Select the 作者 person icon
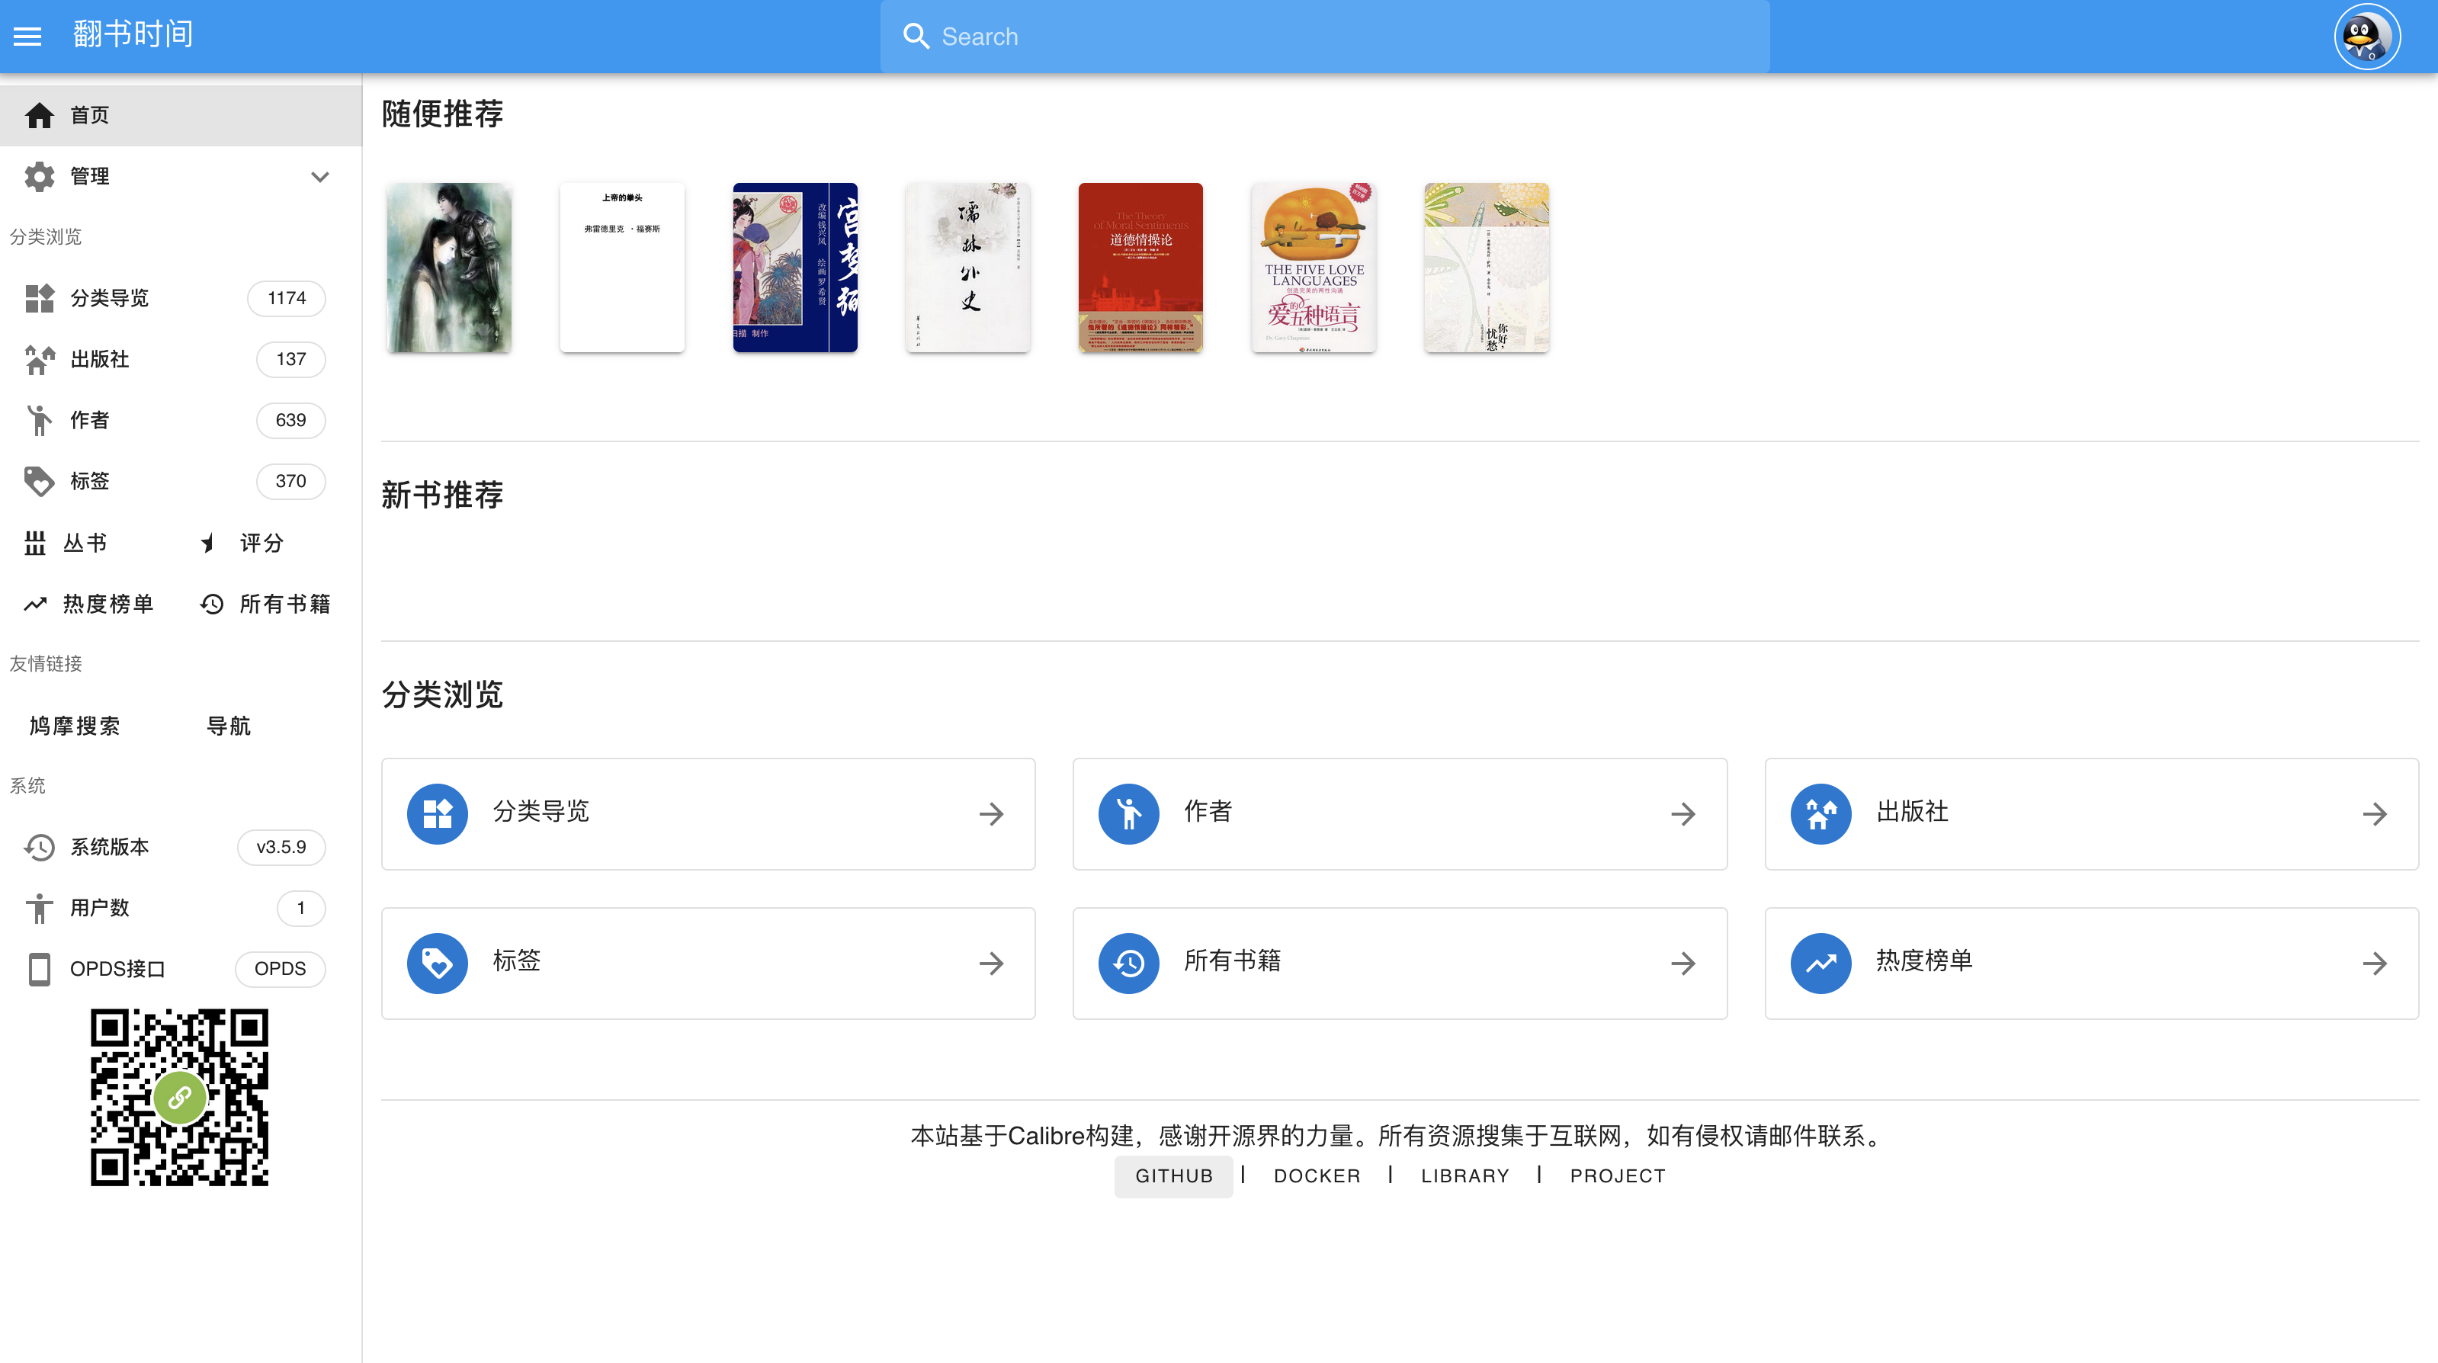2438x1363 pixels. [x=40, y=420]
